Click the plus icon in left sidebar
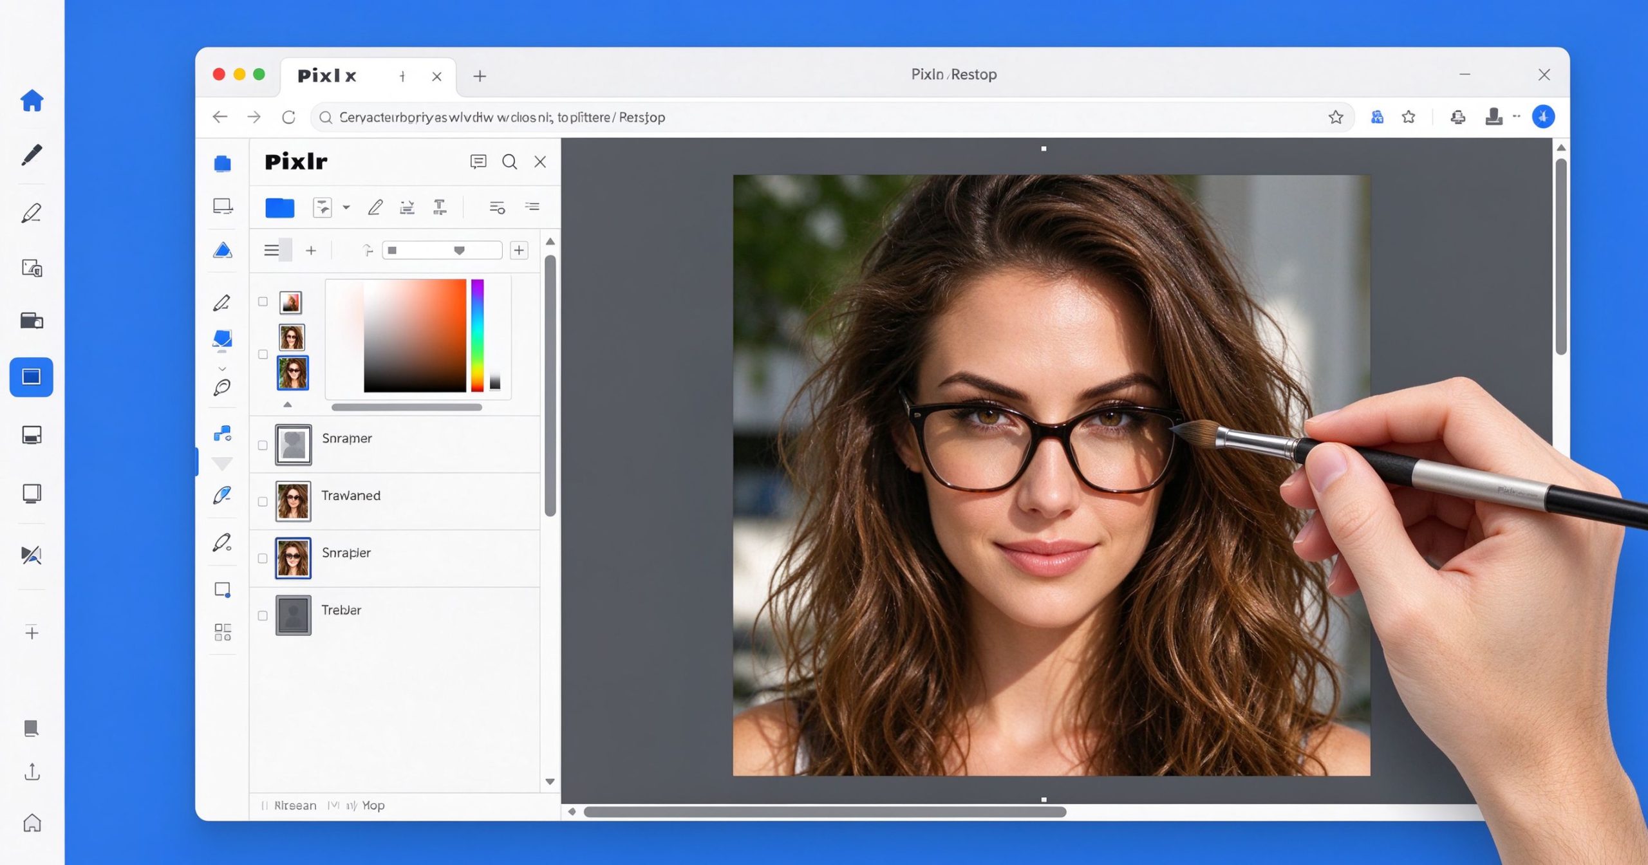 coord(32,633)
